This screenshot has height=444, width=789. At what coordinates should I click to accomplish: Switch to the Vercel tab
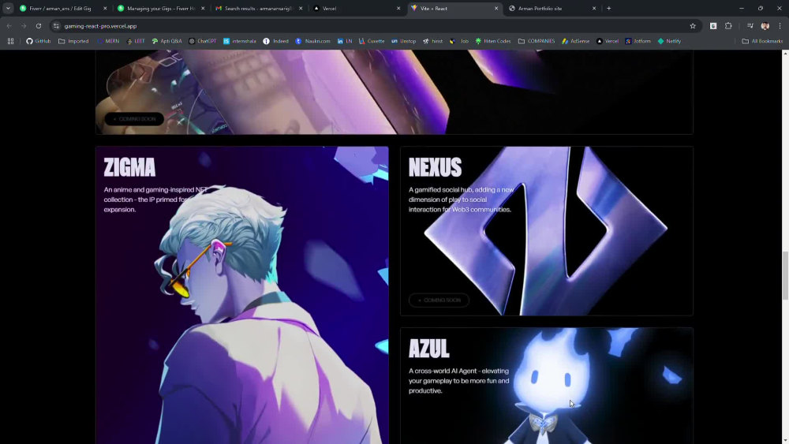(353, 9)
